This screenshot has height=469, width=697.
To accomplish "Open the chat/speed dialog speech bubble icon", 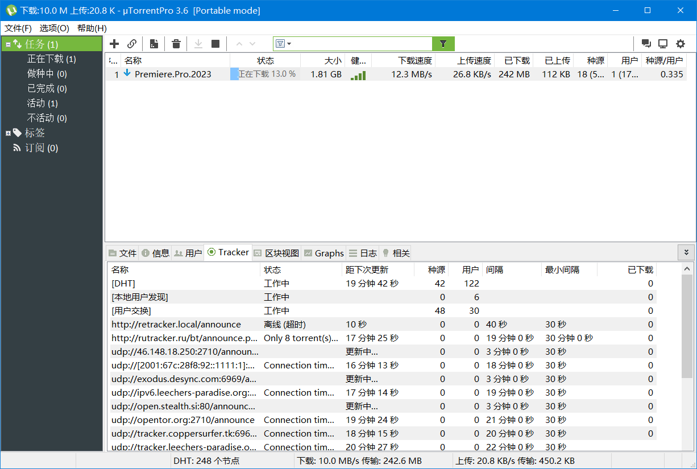I will tap(646, 43).
